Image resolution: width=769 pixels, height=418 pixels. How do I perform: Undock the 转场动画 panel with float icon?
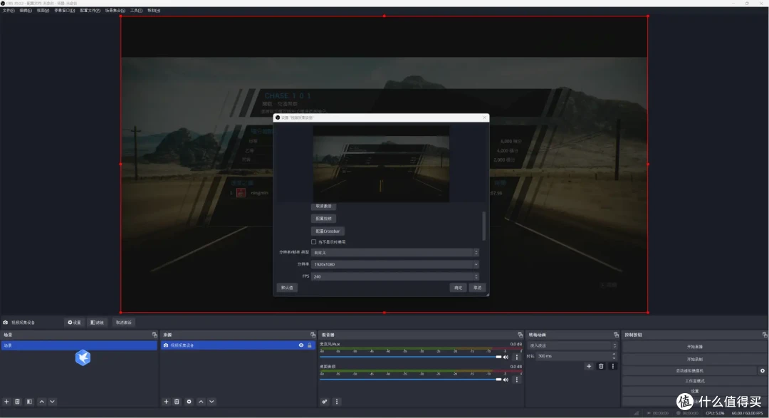pos(616,335)
